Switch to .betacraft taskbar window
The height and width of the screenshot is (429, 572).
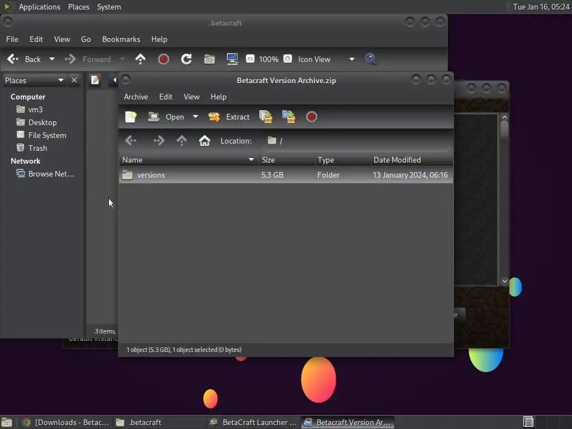pyautogui.click(x=159, y=422)
